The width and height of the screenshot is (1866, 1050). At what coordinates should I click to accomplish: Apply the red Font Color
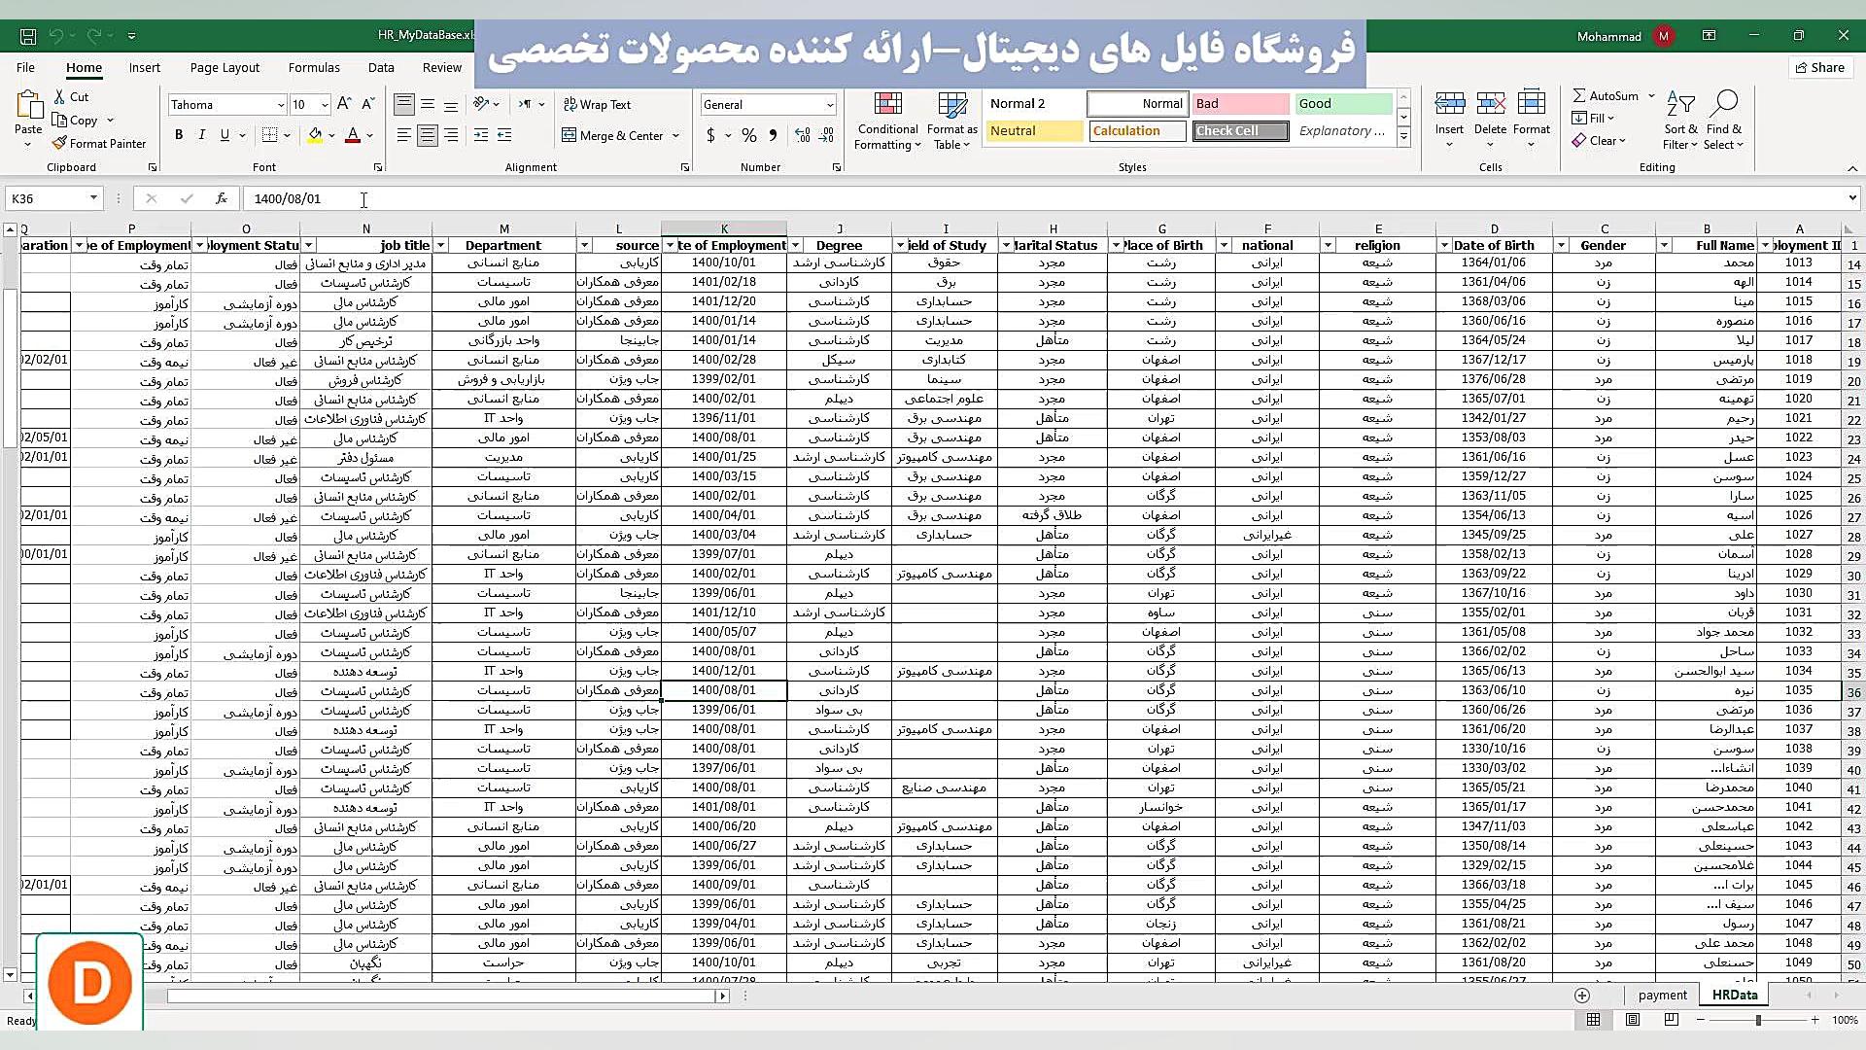point(353,135)
